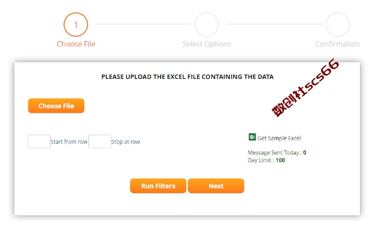The height and width of the screenshot is (235, 377).
Task: Click the Run Filters button
Action: pyautogui.click(x=158, y=186)
